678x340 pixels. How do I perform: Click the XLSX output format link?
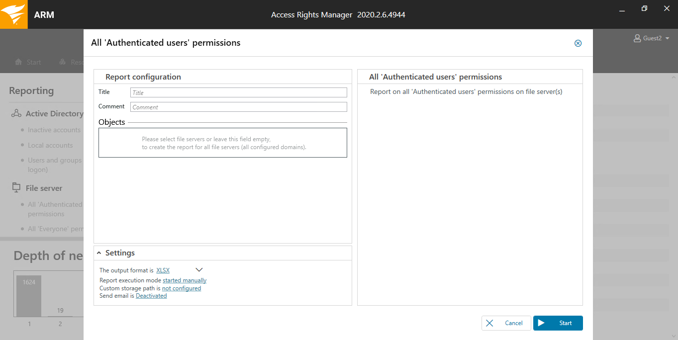point(163,270)
